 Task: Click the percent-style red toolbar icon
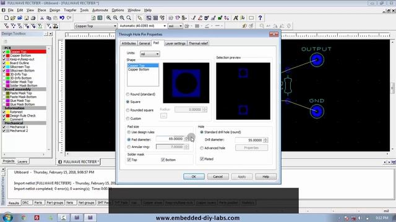click(226, 18)
